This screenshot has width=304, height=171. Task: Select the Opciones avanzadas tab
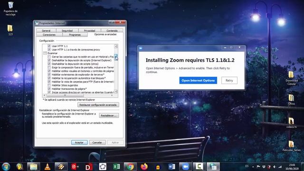pos(105,34)
